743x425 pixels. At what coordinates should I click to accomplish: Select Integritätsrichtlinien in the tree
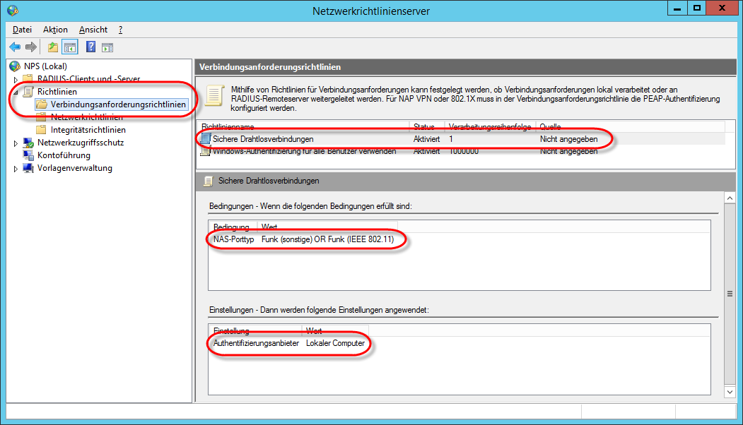[88, 130]
